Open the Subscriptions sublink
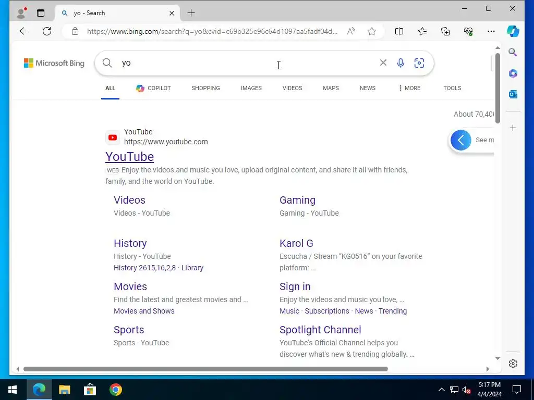Viewport: 534px width, 400px height. tap(326, 311)
